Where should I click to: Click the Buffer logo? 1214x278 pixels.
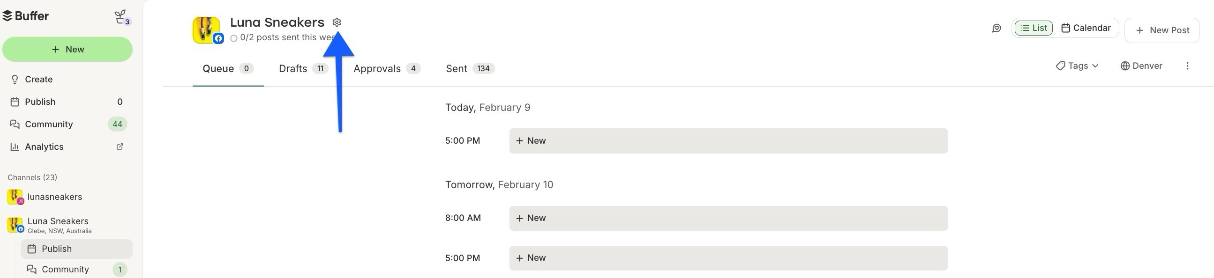(26, 16)
